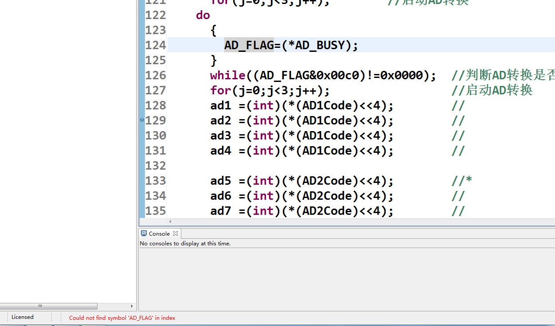Click line number 135

(156, 211)
